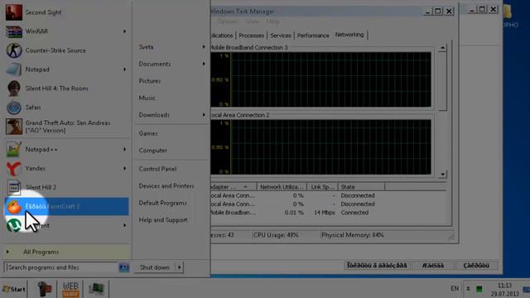
Task: Expand the Notepad recent files arrow
Action: 125,70
